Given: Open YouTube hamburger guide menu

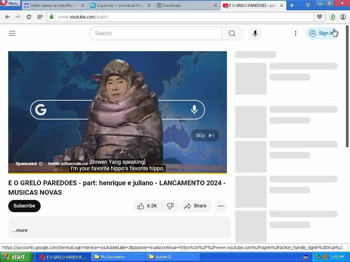Looking at the screenshot, I should click(x=12, y=33).
